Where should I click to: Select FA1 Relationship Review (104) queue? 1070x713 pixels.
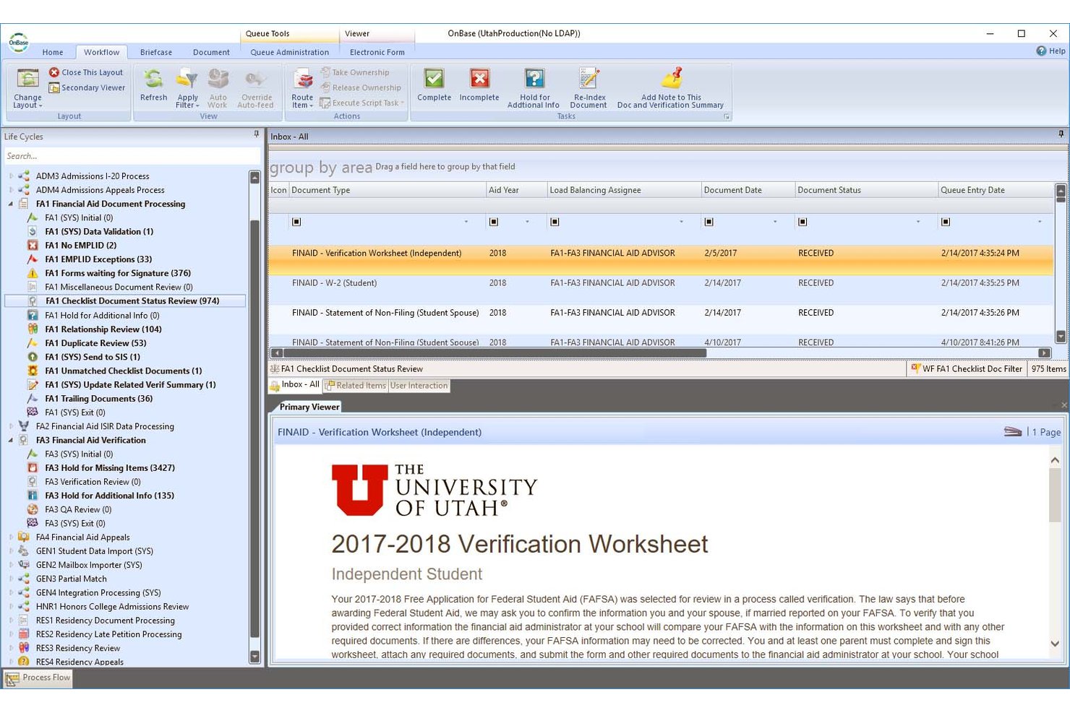click(103, 329)
